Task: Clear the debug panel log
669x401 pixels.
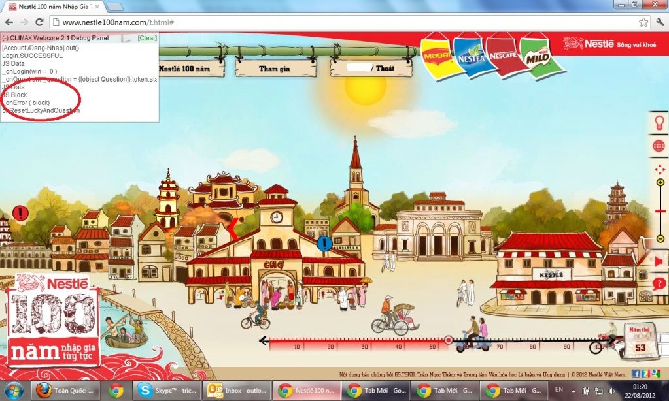Action: click(x=147, y=38)
